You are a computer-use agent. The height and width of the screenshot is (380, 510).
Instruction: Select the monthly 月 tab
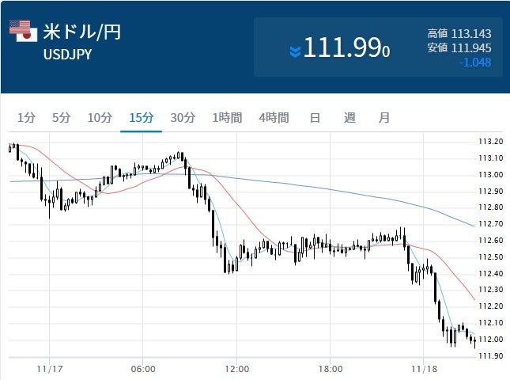(x=383, y=118)
